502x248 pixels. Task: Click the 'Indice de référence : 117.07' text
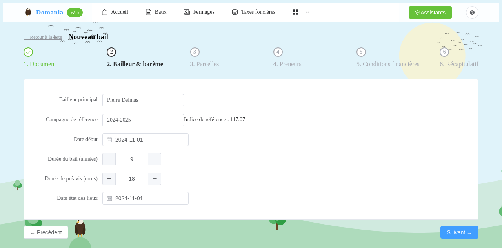click(x=215, y=120)
